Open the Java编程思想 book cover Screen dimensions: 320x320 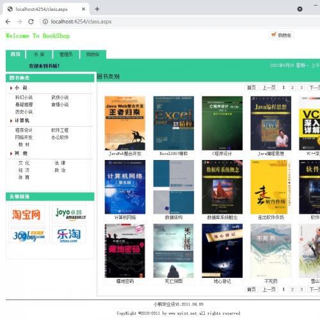(x=271, y=123)
